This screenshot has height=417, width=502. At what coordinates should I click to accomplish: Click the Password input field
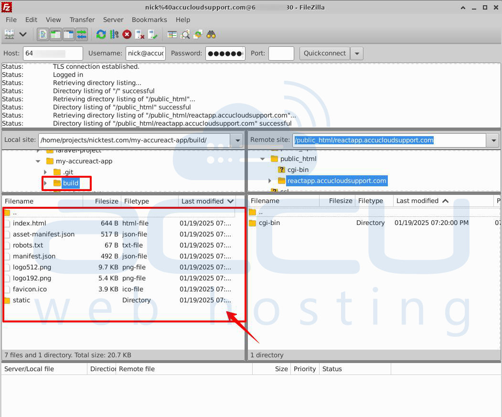coord(225,53)
